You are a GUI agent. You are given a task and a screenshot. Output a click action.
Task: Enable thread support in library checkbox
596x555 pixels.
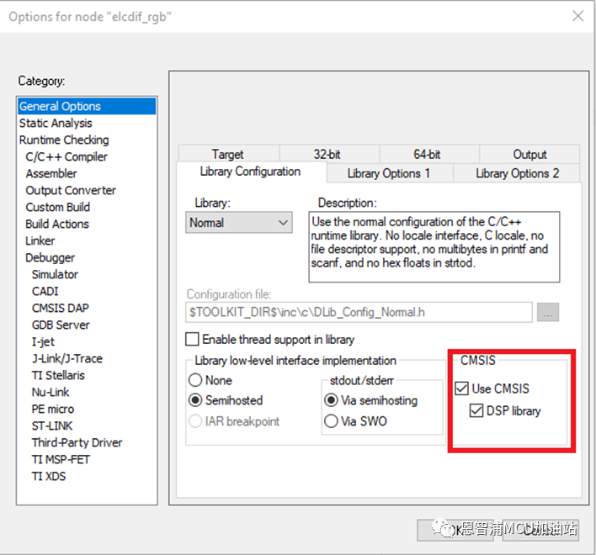pyautogui.click(x=192, y=339)
